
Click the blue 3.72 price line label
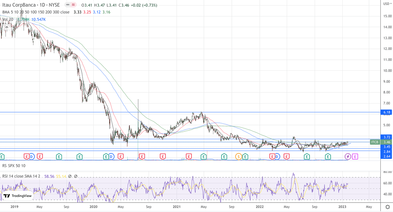tap(387, 137)
